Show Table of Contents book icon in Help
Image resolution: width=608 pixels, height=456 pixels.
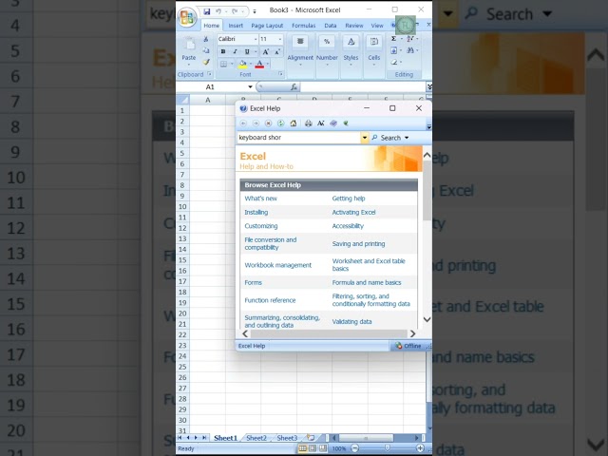[333, 123]
